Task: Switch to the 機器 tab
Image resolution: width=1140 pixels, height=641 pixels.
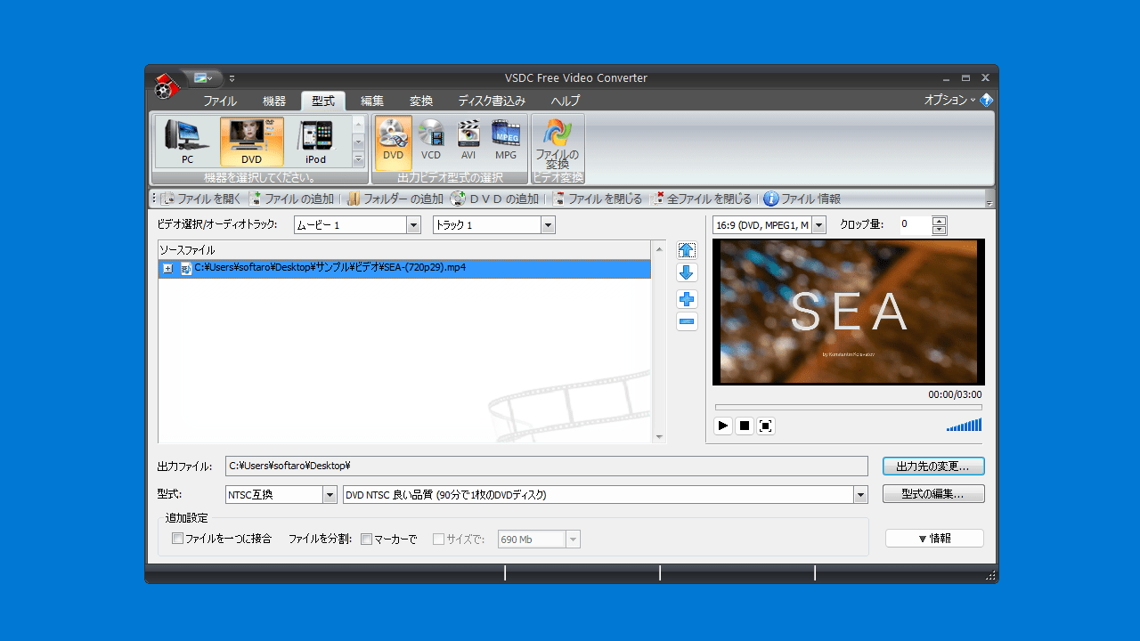Action: pos(274,101)
